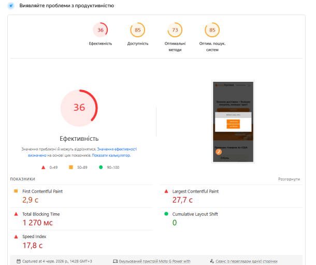Image resolution: width=316 pixels, height=265 pixels.
Task: Click the Cumulative Layout Shift label
Action: [195, 214]
